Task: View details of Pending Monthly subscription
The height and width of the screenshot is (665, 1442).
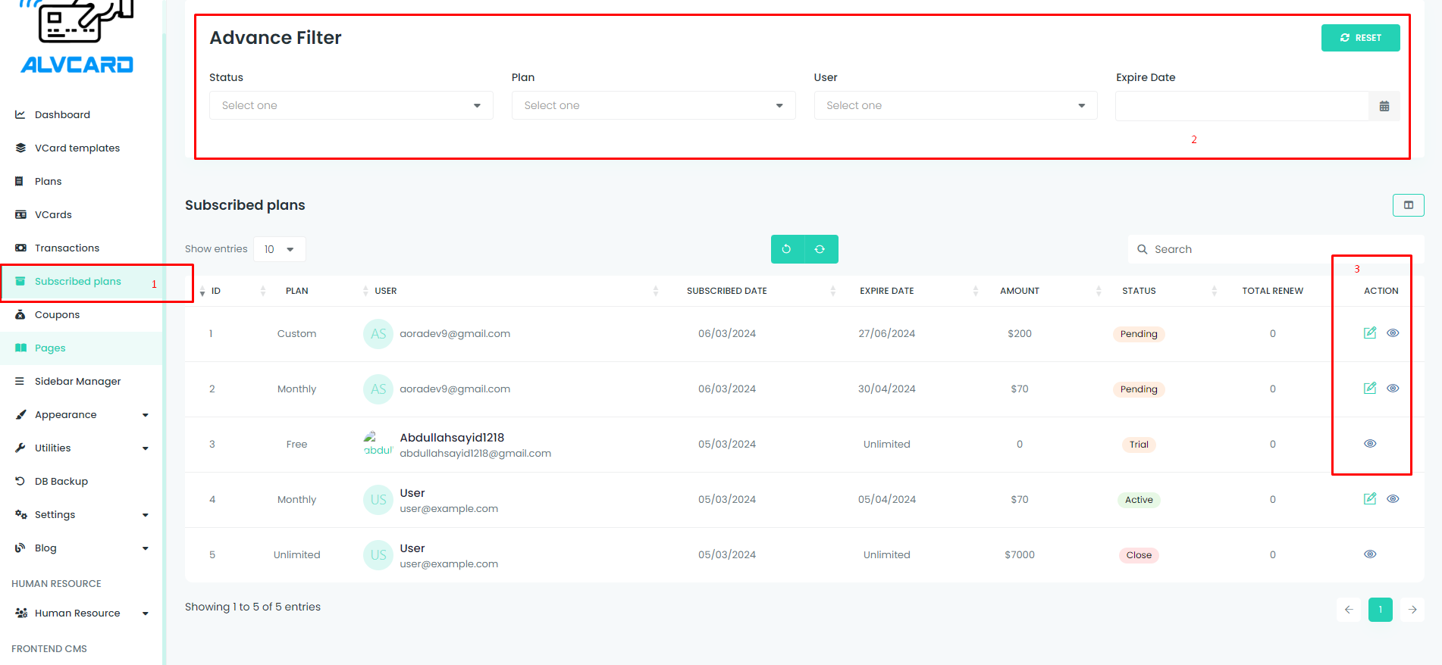Action: point(1393,389)
